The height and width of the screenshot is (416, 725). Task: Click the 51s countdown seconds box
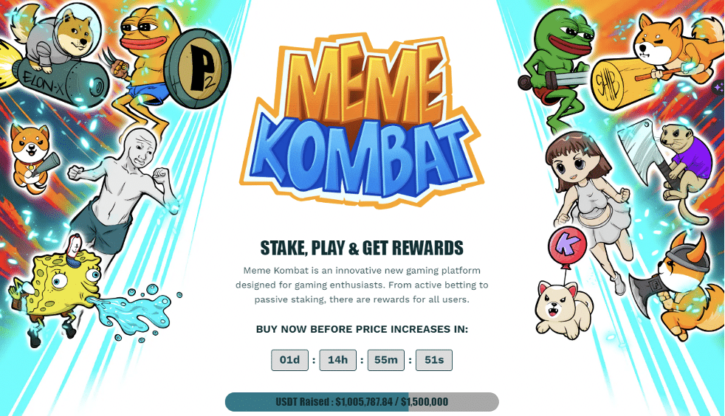pyautogui.click(x=434, y=360)
